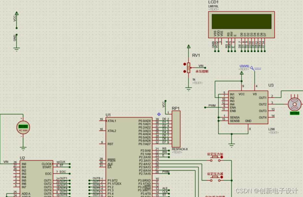The height and width of the screenshot is (197, 303).
Task: Select the U1 microcontroller chip body
Action: (129, 157)
